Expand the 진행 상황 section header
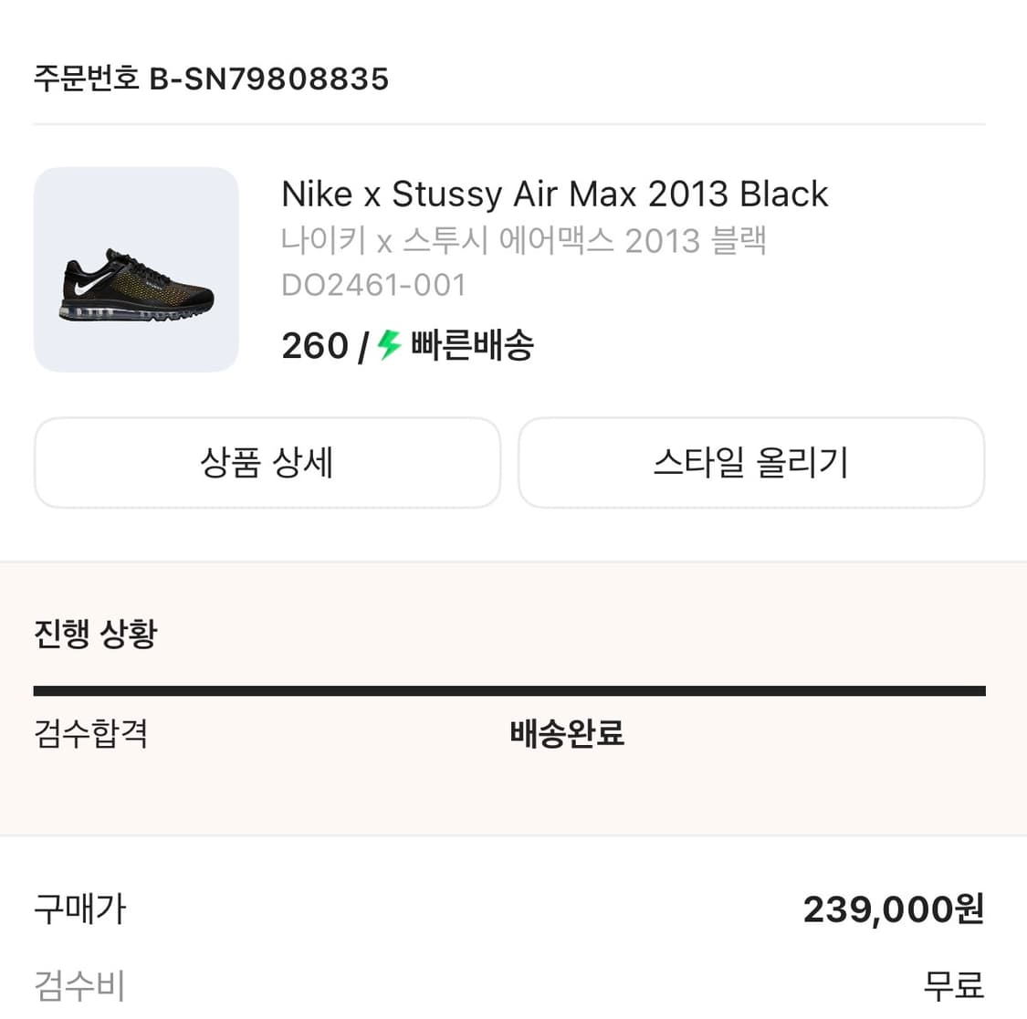The height and width of the screenshot is (1019, 1027). [x=96, y=632]
